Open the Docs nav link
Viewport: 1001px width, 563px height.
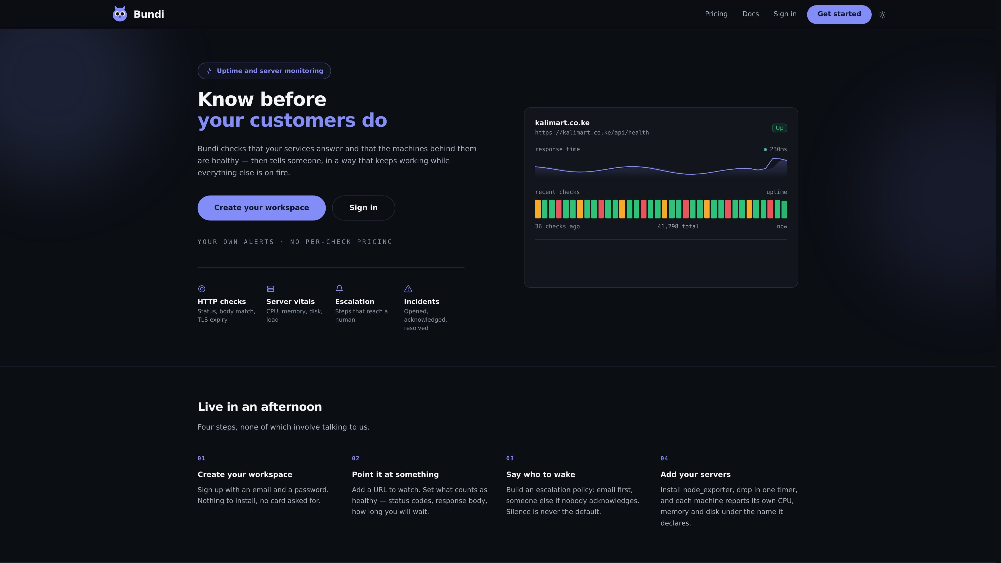[x=750, y=14]
